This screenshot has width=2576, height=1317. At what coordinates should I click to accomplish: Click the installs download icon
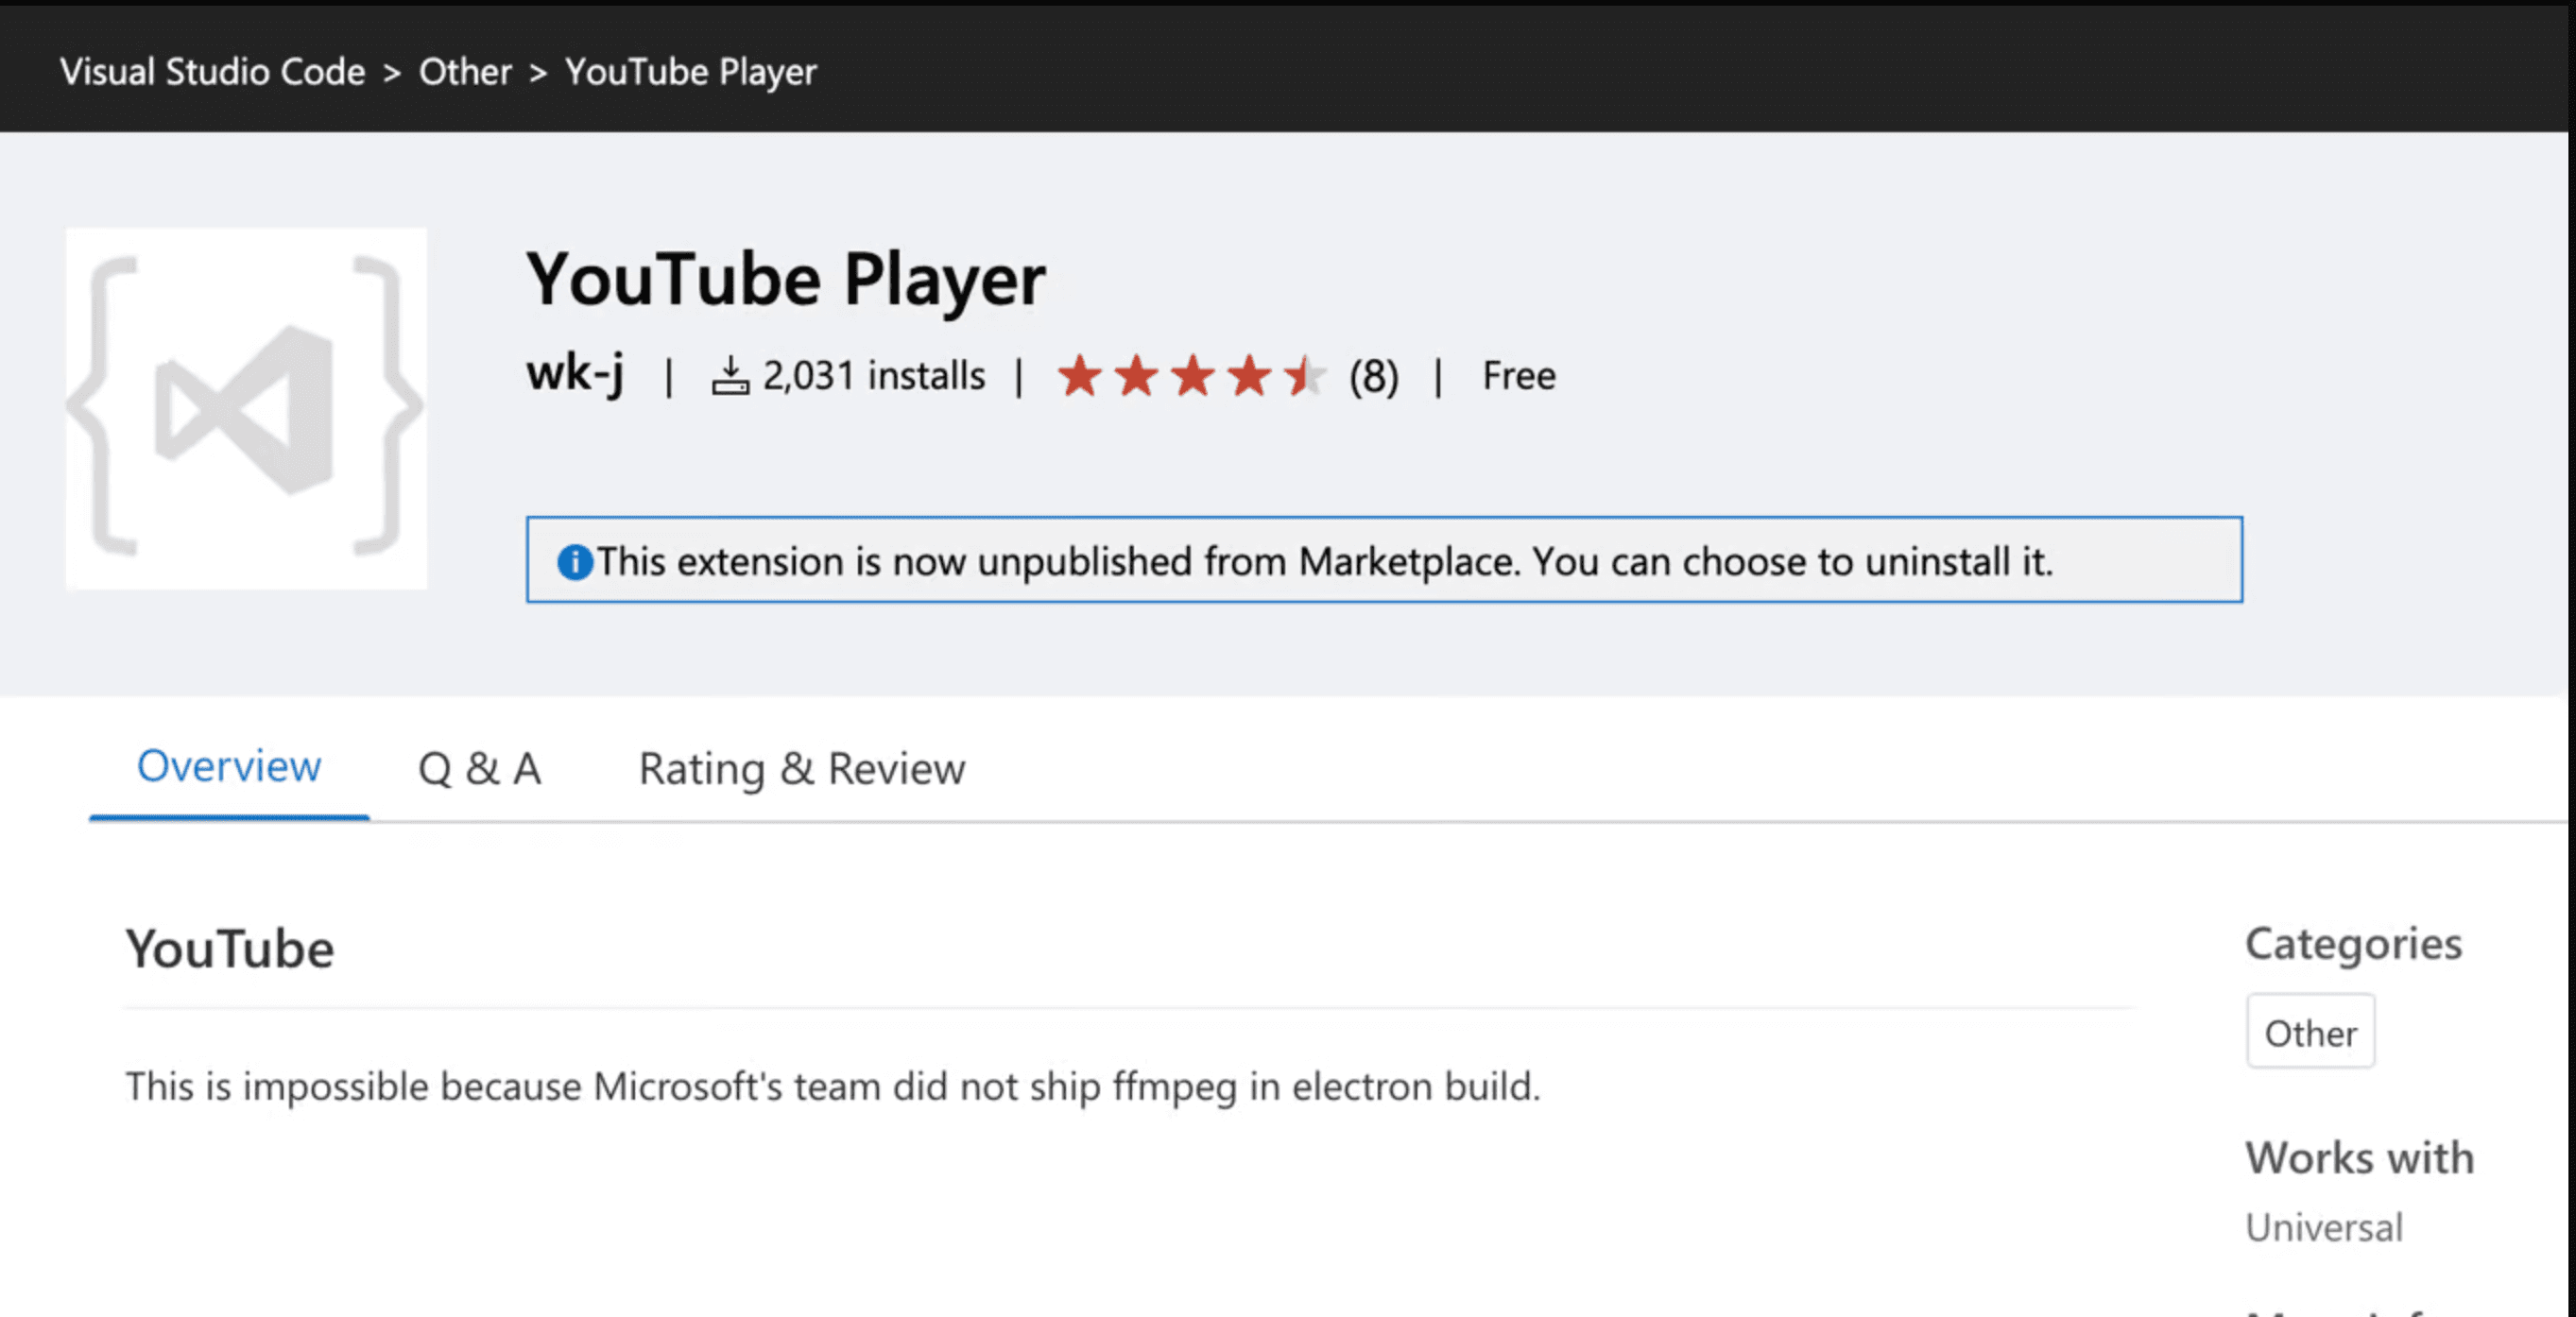[x=730, y=377]
